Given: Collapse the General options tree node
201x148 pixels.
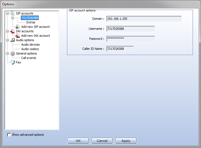Looking at the screenshot, I should click(8, 53).
